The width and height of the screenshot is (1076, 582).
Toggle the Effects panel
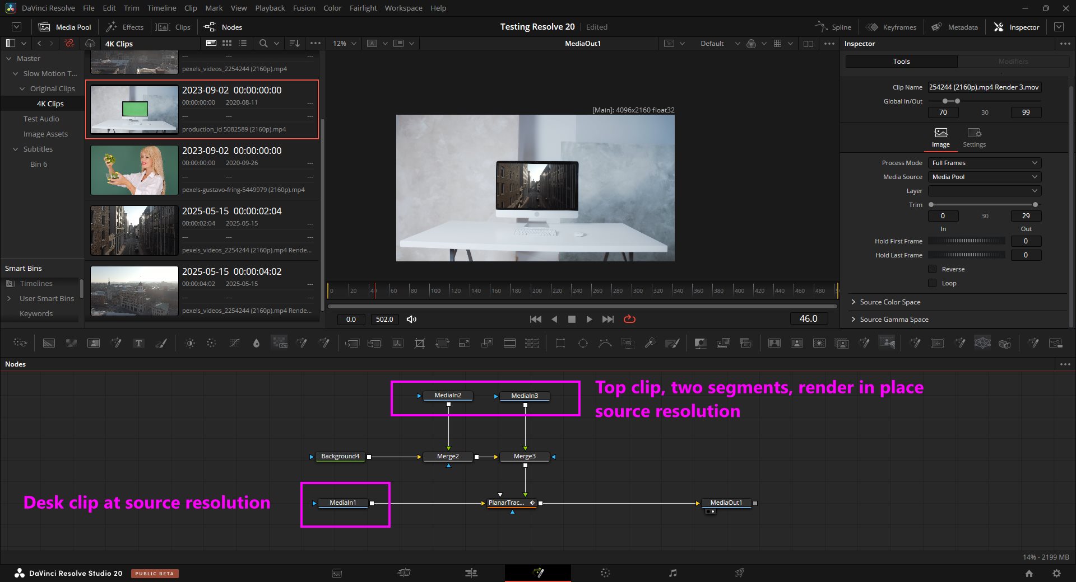[x=125, y=27]
